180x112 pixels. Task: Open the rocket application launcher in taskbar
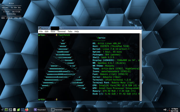click(x=2, y=110)
